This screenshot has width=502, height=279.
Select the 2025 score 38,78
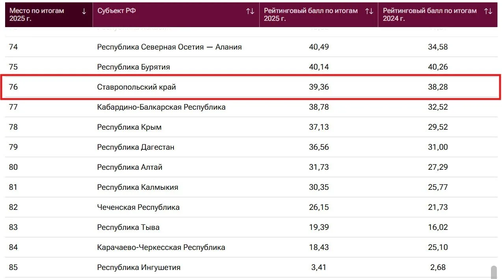click(319, 107)
